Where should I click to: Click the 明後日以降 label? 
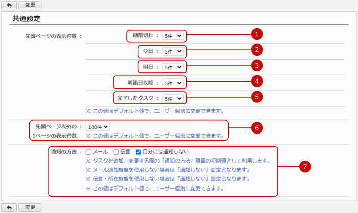click(x=141, y=83)
